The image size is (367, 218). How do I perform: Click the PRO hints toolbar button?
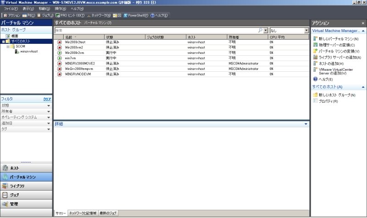pyautogui.click(x=70, y=16)
